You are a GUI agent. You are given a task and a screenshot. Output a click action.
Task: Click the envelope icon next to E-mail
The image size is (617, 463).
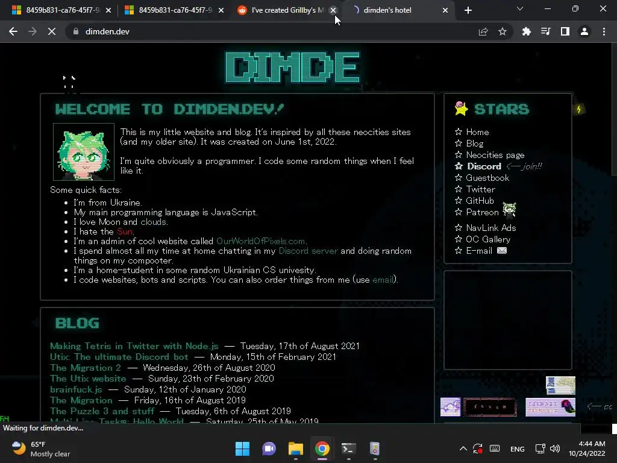click(502, 250)
